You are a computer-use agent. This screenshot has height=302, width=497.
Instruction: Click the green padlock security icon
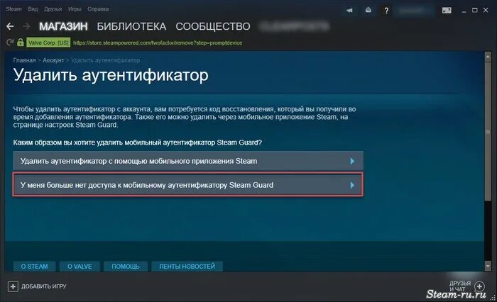(21, 42)
